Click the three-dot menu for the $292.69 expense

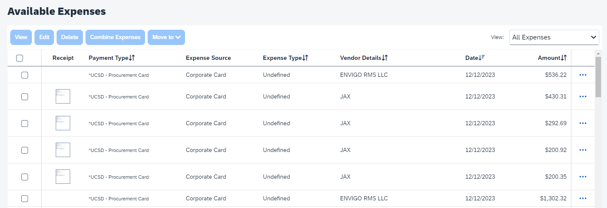[x=583, y=124]
